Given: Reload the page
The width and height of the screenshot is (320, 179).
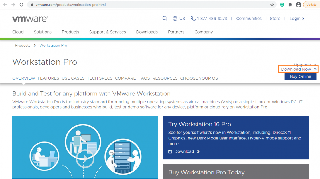Looking at the screenshot, I should pyautogui.click(x=22, y=5).
